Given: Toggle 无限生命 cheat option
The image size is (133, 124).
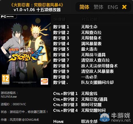Looking at the screenshot, I should [89, 27].
